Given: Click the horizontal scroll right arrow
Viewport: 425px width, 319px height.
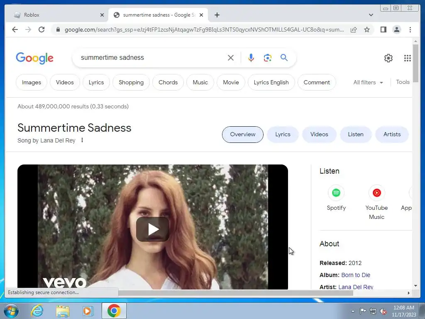Looking at the screenshot, I should (409, 293).
